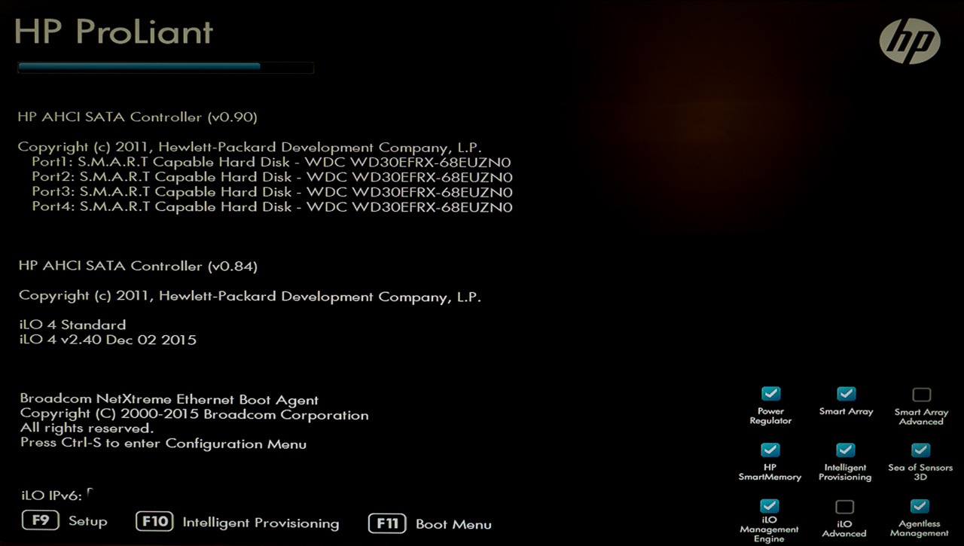
Task: Toggle the Power Regulator checkbox
Action: 770,394
